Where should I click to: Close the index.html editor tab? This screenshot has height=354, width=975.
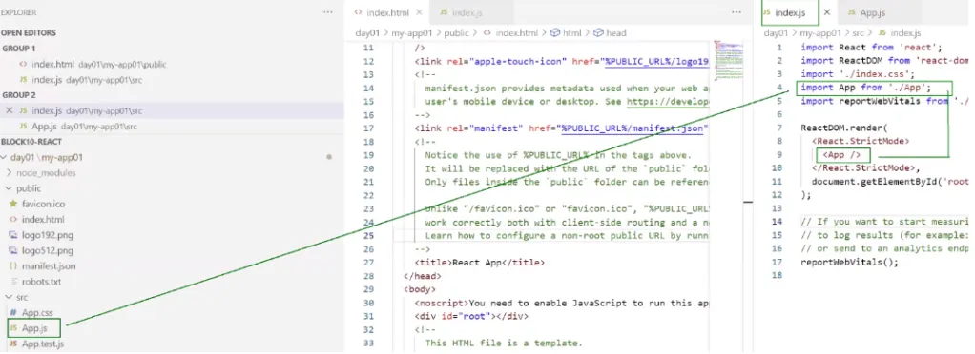coord(419,12)
